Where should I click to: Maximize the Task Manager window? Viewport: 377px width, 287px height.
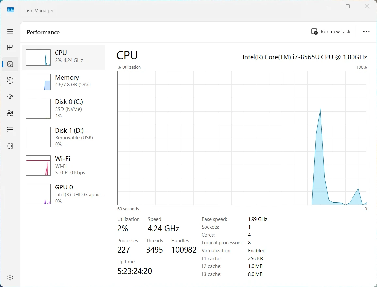click(x=348, y=6)
